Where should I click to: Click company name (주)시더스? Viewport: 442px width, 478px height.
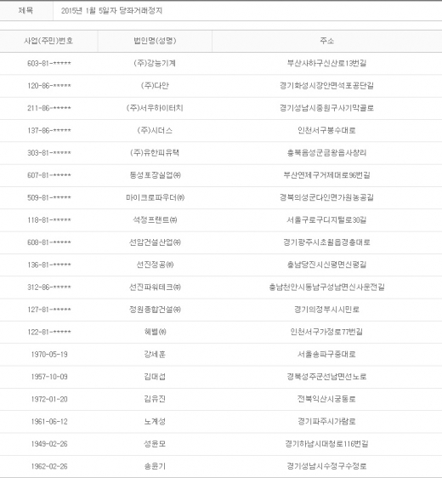pos(155,130)
